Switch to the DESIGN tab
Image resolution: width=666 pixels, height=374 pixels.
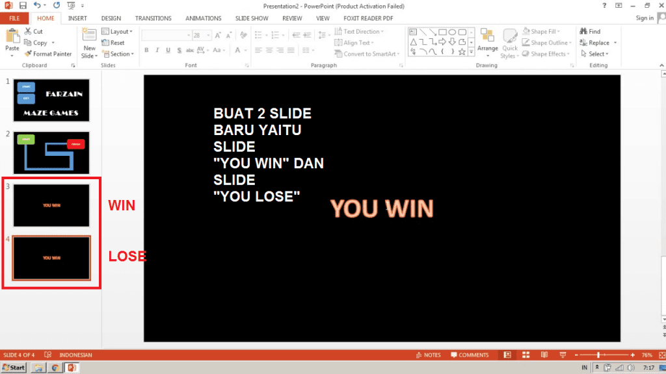(111, 18)
